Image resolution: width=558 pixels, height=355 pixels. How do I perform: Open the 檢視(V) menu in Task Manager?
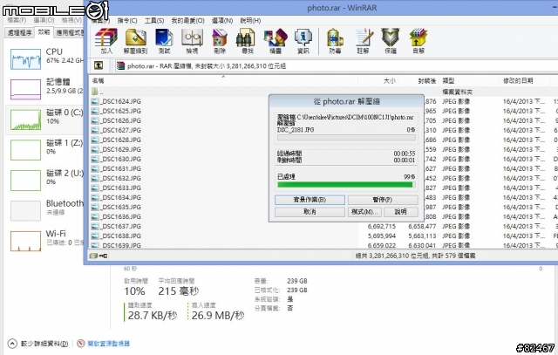(x=71, y=20)
